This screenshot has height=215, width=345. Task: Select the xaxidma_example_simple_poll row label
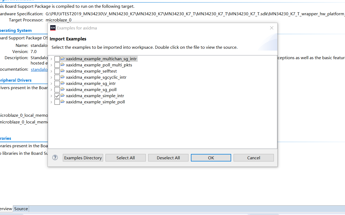point(95,102)
